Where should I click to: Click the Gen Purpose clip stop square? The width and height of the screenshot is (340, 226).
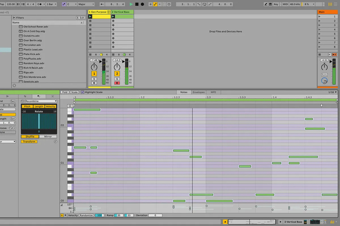tap(90, 55)
